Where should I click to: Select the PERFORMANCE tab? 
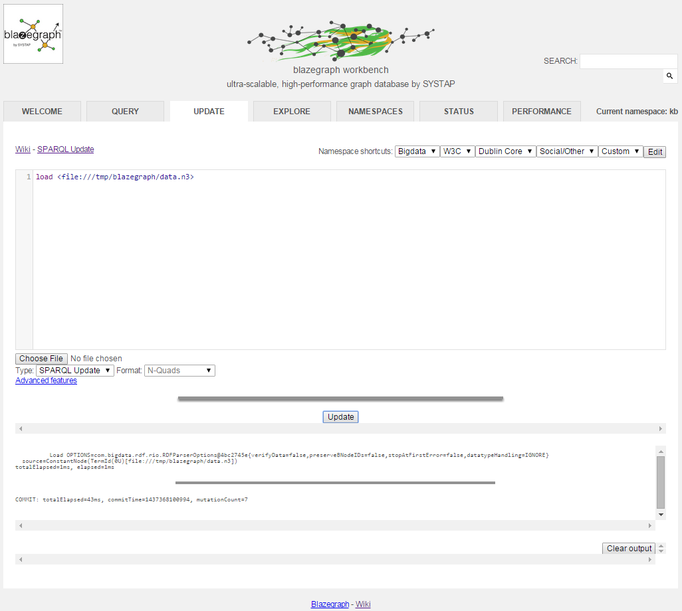[x=542, y=112]
